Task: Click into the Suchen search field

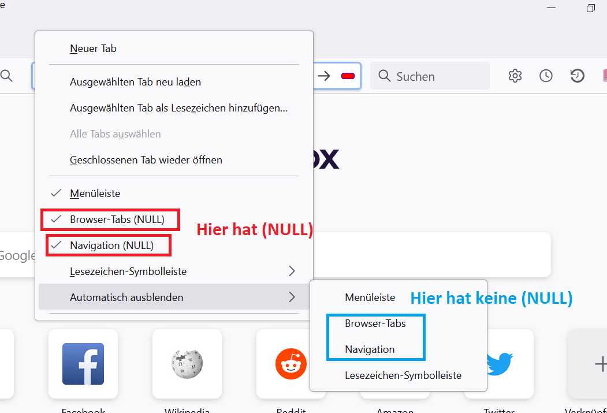Action: [430, 76]
